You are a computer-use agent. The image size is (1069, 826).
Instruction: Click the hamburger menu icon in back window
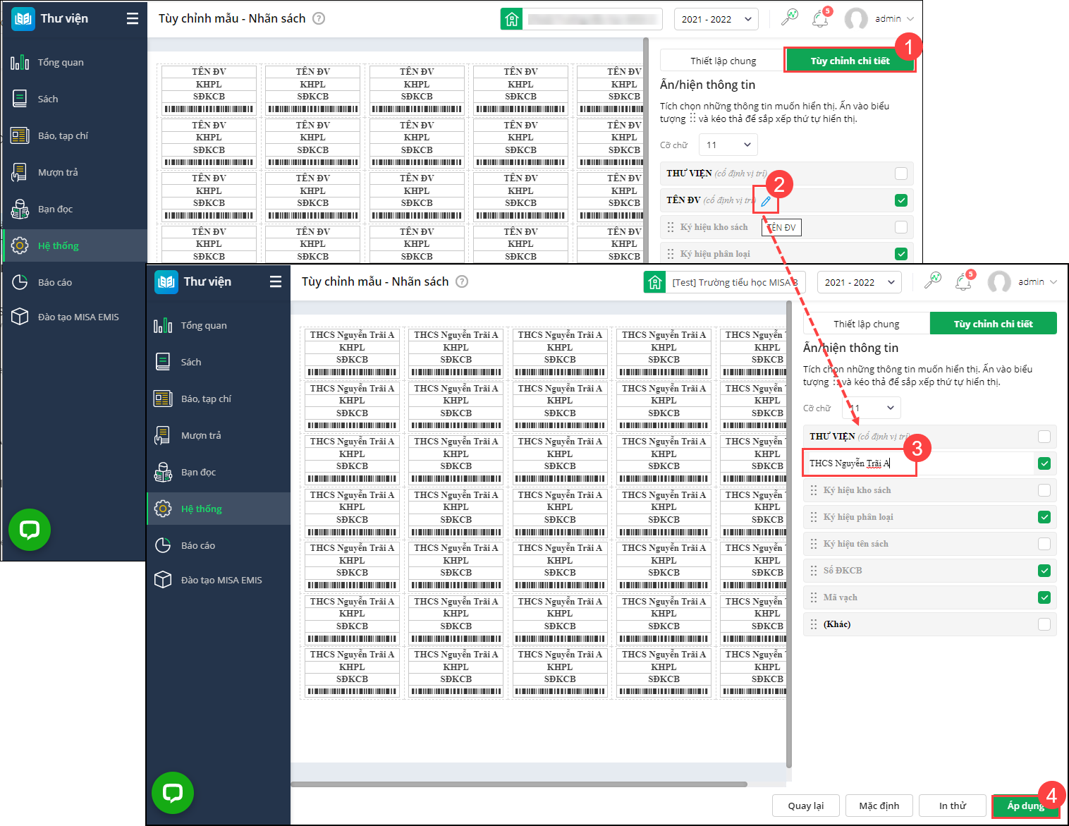tap(133, 18)
